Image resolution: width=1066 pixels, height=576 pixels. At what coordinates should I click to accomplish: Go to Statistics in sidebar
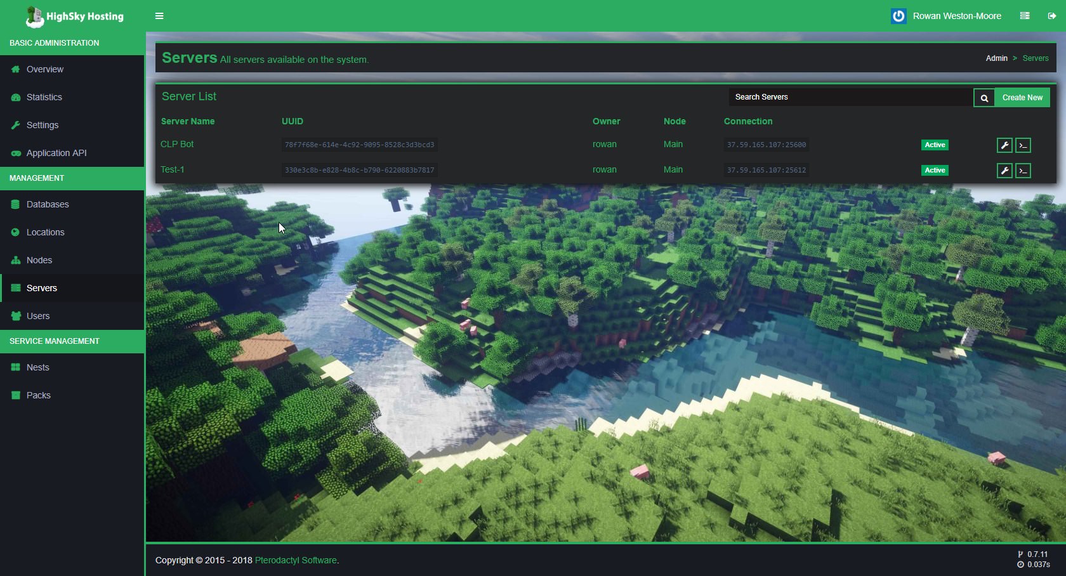click(44, 97)
